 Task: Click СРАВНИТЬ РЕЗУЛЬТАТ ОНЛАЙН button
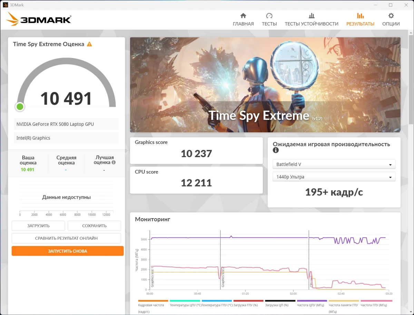coord(66,238)
